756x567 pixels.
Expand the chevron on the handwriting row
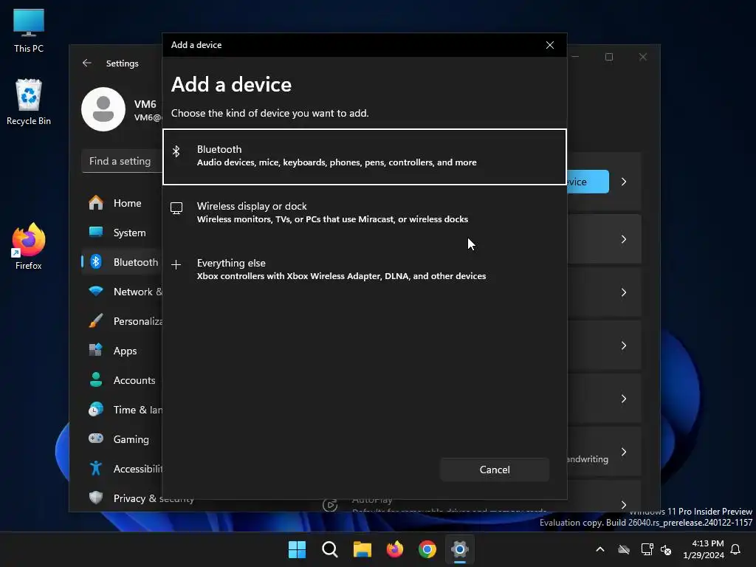pos(624,452)
